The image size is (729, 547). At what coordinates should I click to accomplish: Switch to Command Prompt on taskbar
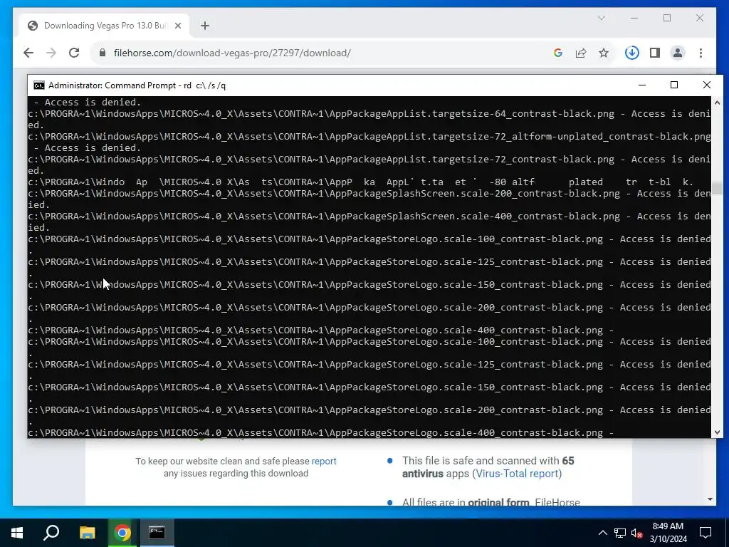pos(157,533)
